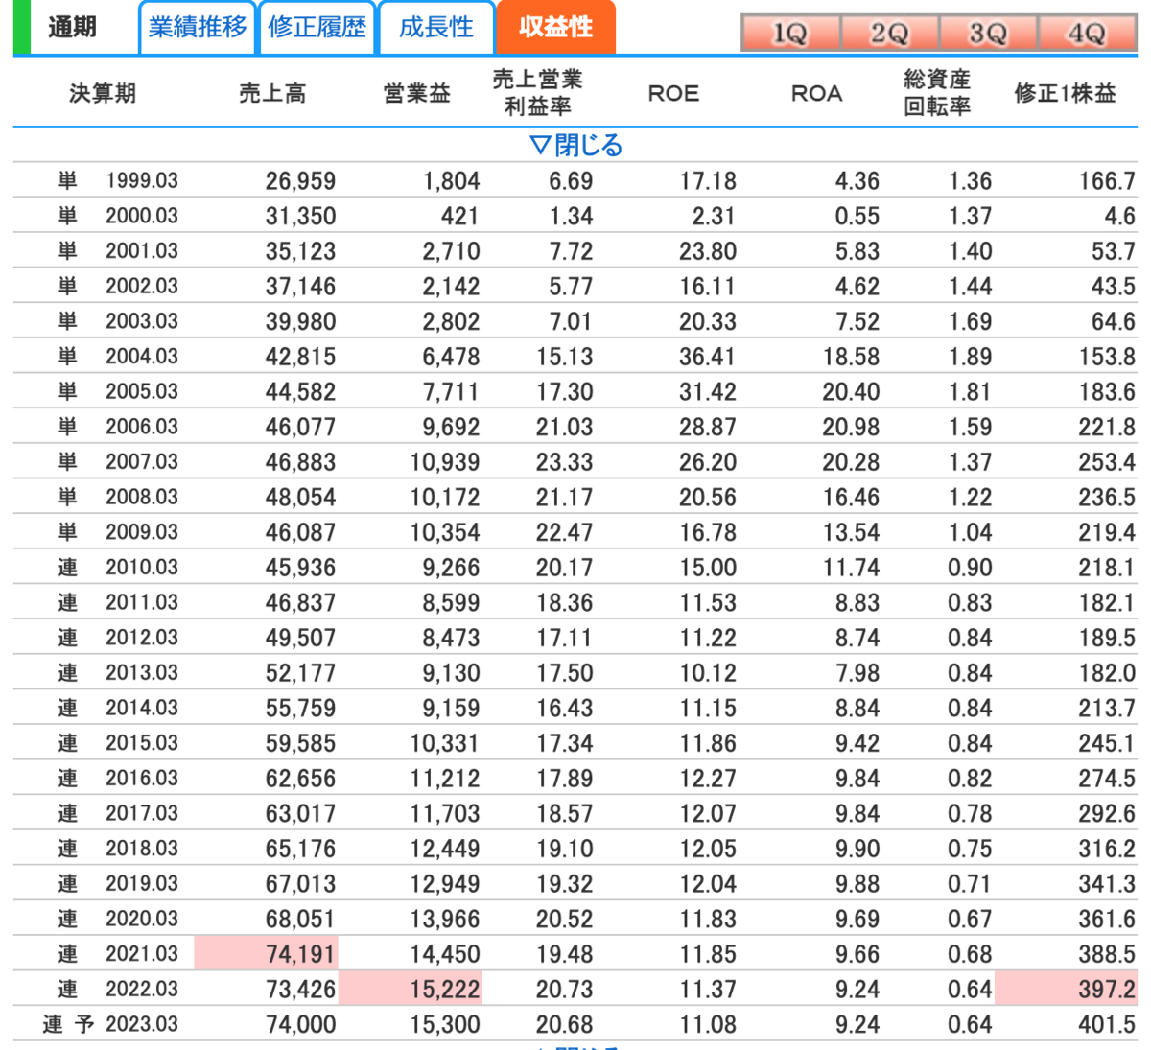Click EPS value 253.4
Image resolution: width=1151 pixels, height=1050 pixels.
coord(1107,462)
